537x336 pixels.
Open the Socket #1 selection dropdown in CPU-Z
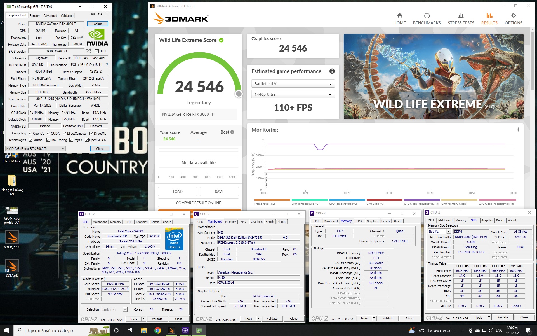tap(114, 309)
